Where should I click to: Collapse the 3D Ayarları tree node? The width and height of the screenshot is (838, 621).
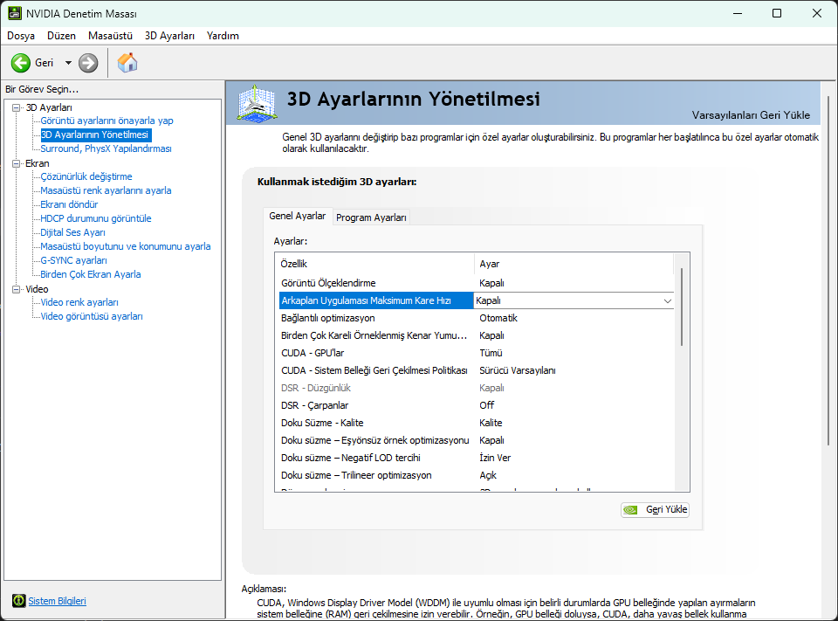pyautogui.click(x=16, y=107)
